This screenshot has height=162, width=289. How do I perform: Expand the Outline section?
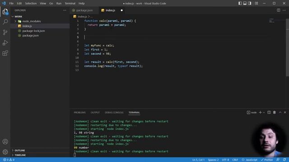[40, 150]
